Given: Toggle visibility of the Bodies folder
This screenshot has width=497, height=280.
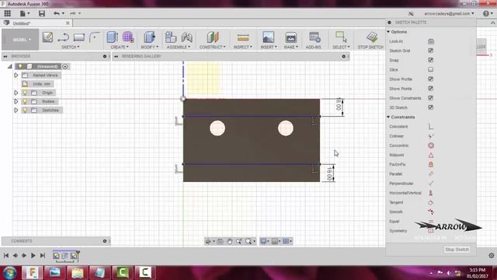Looking at the screenshot, I should (25, 101).
